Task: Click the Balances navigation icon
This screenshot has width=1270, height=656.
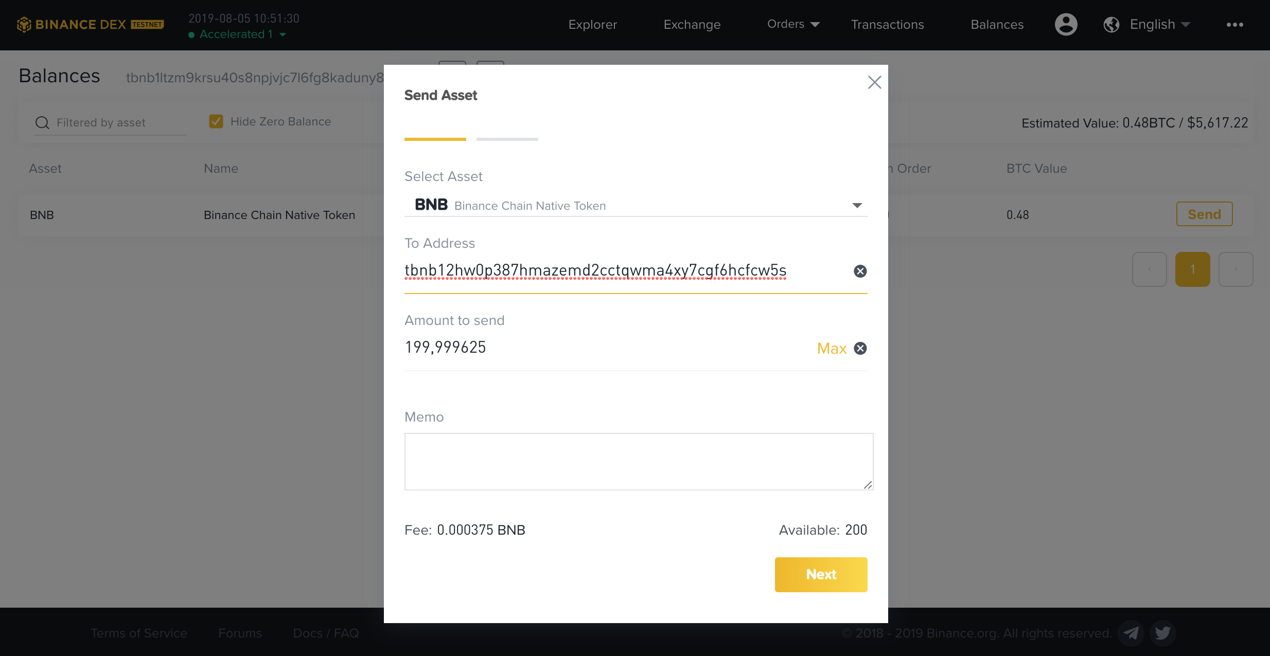Action: (x=997, y=23)
